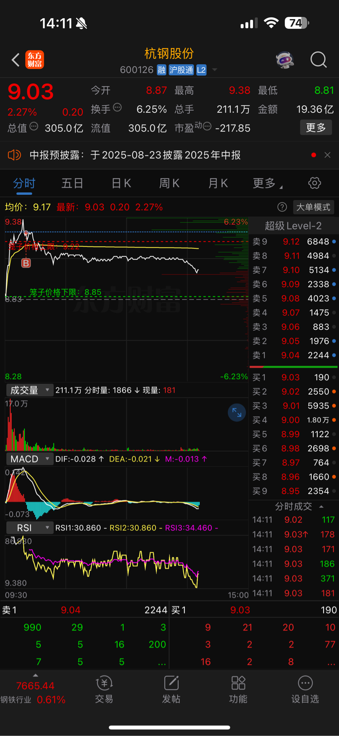Expand chart to fullscreen icon

point(237,412)
